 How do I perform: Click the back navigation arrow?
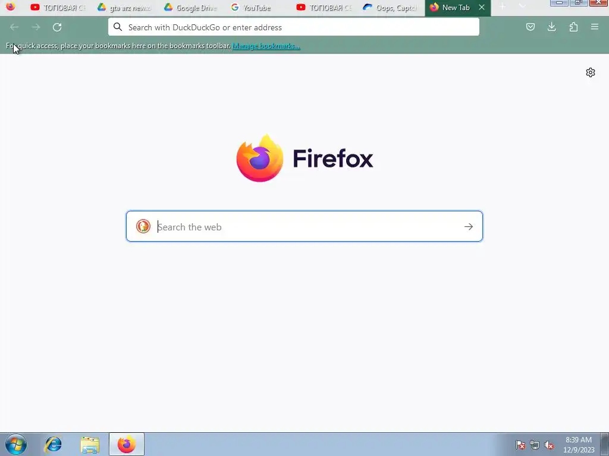(x=14, y=27)
